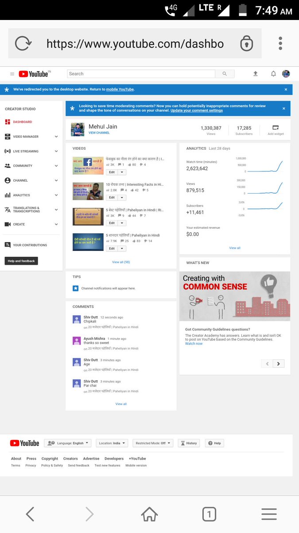Open the Facebook blue color video thumbnail
299x533 pixels.
88,166
